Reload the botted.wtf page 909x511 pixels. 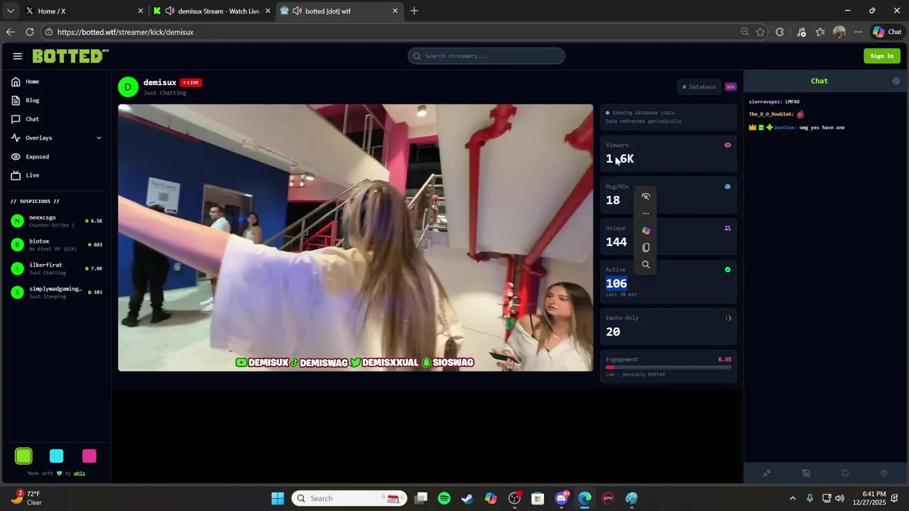tap(29, 32)
